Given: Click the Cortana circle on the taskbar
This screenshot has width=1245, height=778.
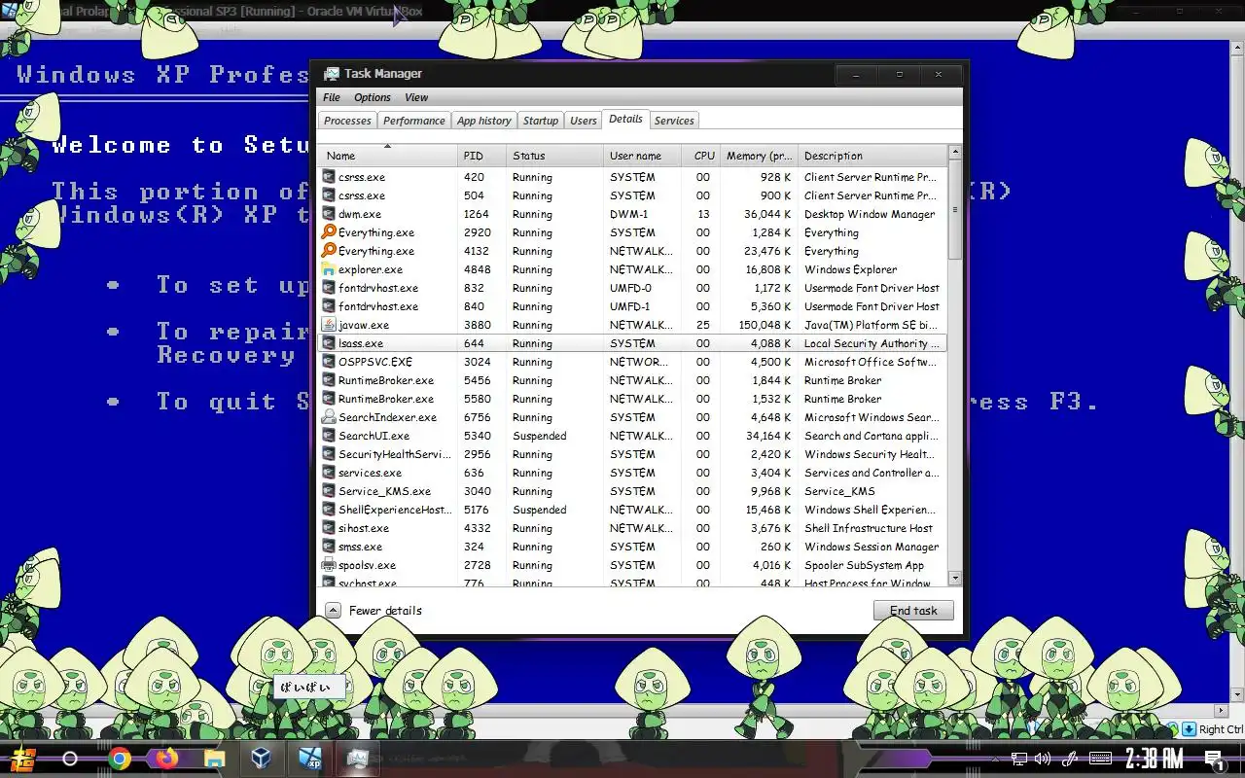Looking at the screenshot, I should (70, 759).
